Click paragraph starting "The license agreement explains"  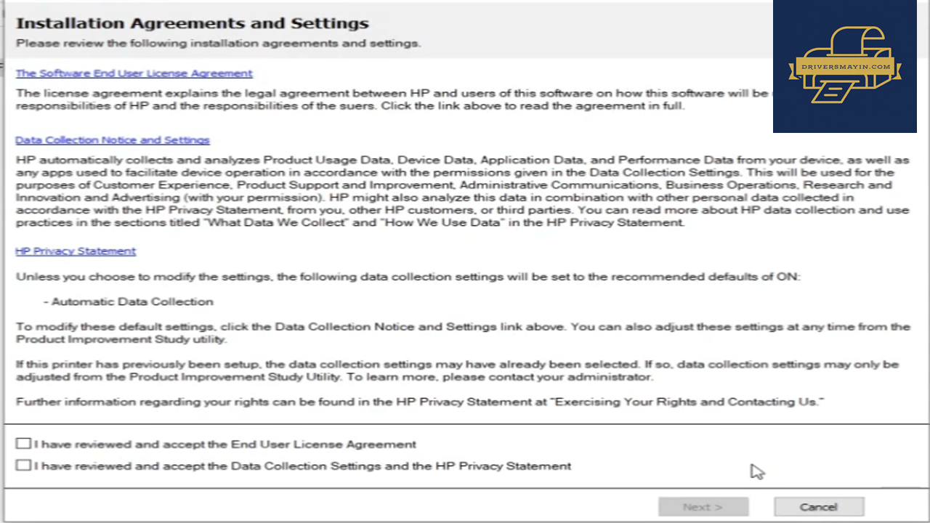coord(392,100)
